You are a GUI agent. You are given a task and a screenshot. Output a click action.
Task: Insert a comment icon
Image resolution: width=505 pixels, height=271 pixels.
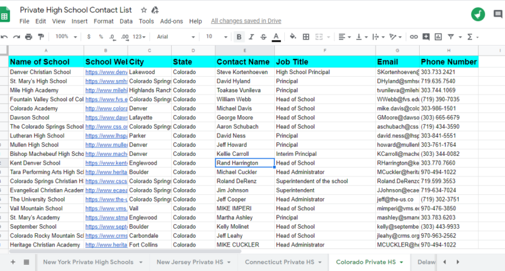pyautogui.click(x=426, y=37)
